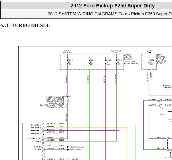Image resolution: width=172 pixels, height=160 pixels.
Task: Click the Fuse 94 20A label
Action: pyautogui.click(x=92, y=62)
